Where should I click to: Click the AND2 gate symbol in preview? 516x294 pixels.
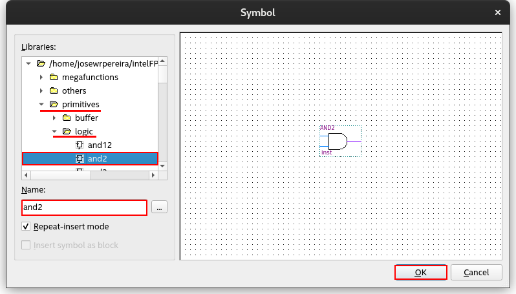[339, 141]
